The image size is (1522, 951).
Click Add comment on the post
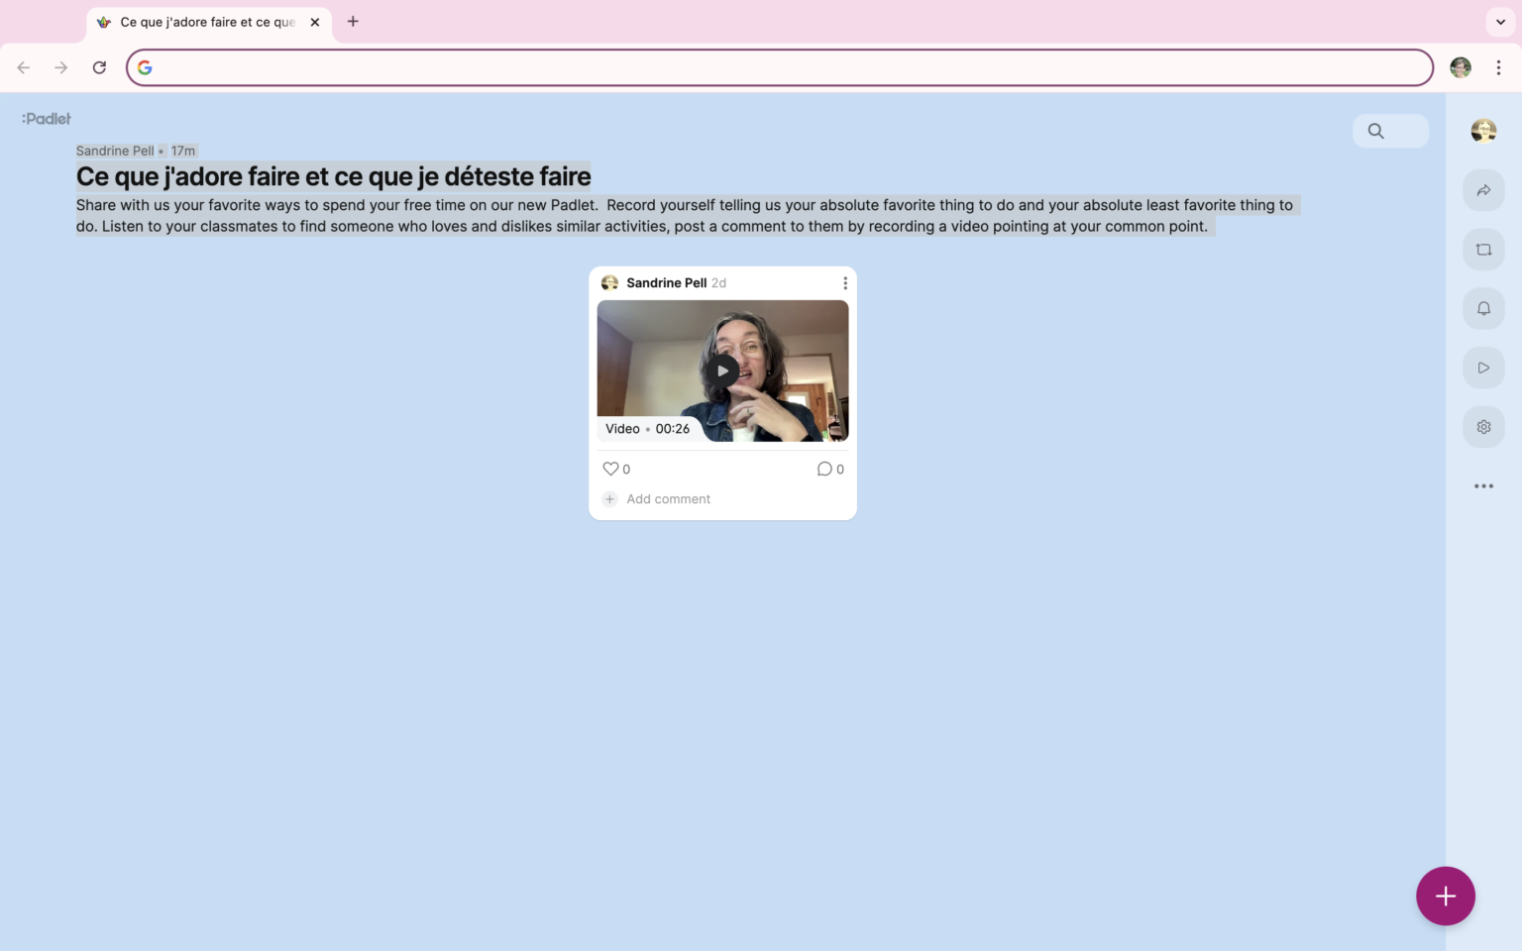(x=668, y=499)
